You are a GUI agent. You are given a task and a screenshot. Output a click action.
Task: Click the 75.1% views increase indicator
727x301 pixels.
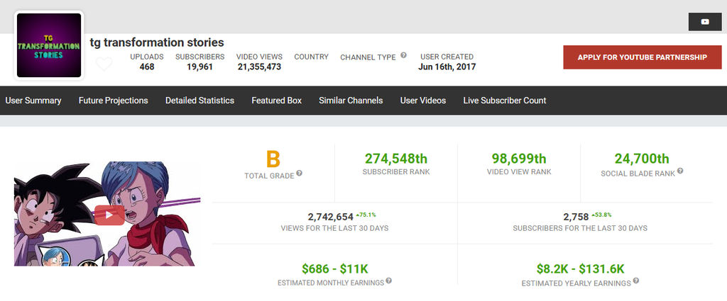pos(366,215)
